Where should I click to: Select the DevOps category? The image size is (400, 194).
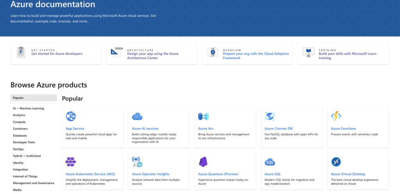pyautogui.click(x=18, y=149)
